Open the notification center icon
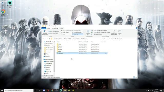 (161, 90)
